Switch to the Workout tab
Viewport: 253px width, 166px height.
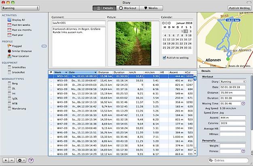tap(128, 8)
